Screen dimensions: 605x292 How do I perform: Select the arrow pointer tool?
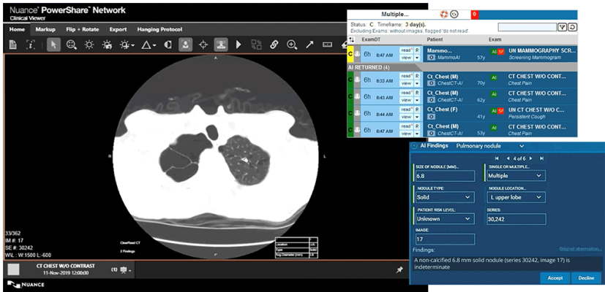pyautogui.click(x=53, y=45)
